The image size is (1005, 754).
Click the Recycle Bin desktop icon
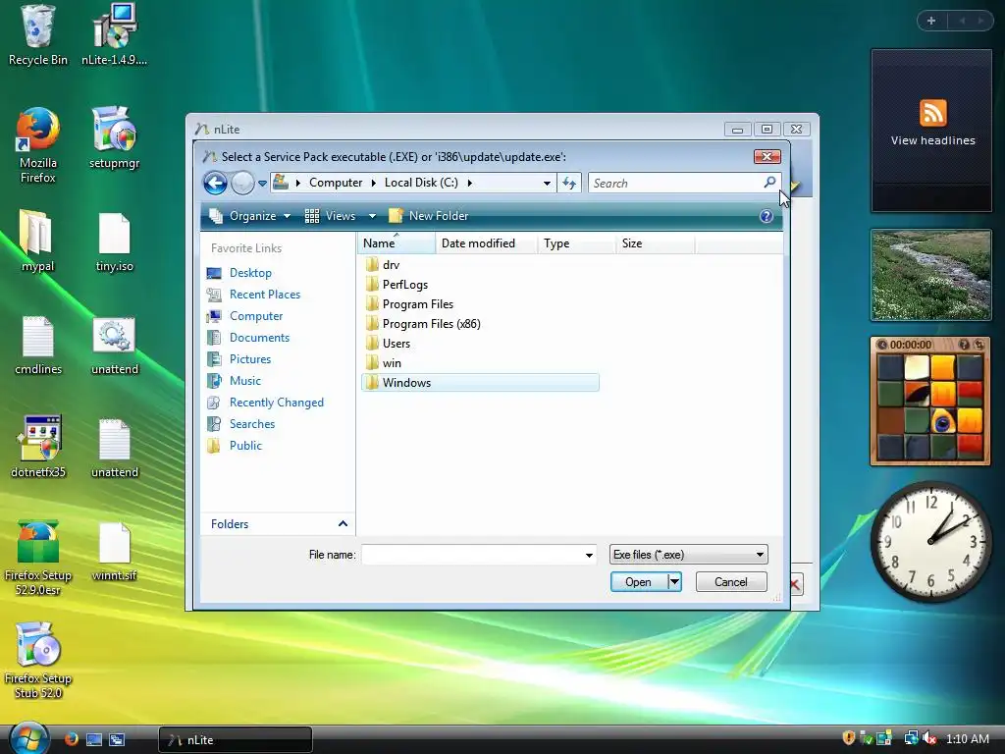38,35
